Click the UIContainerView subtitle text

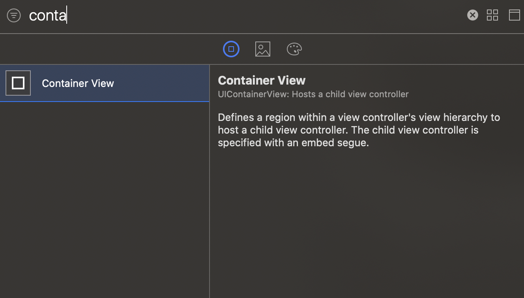pos(313,94)
